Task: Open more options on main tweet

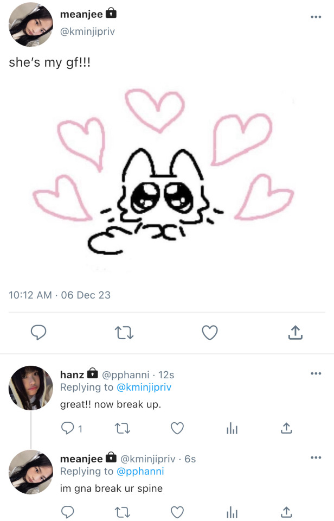Action: pos(316,17)
